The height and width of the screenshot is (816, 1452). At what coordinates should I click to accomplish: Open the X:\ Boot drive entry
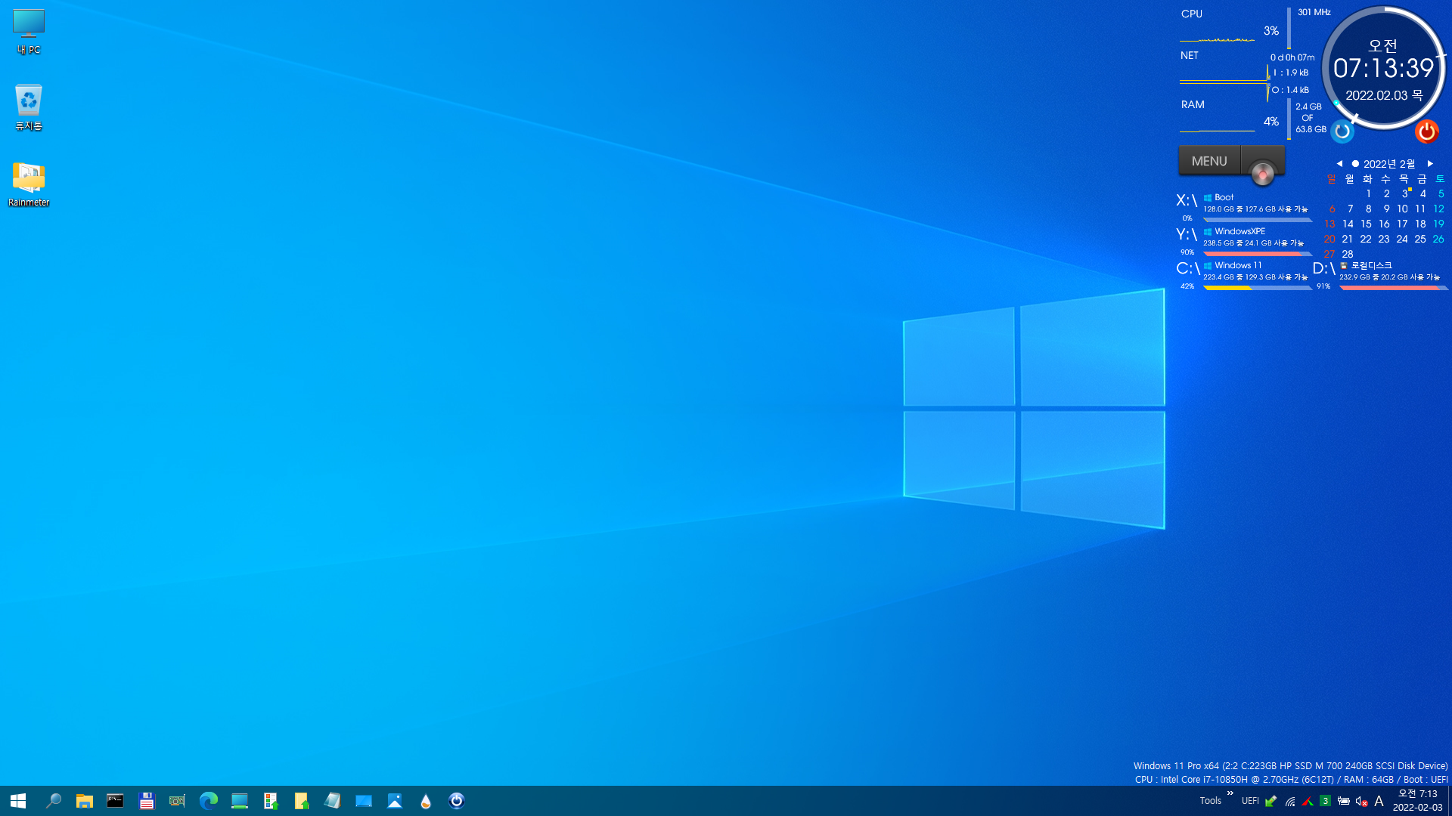pos(1244,206)
